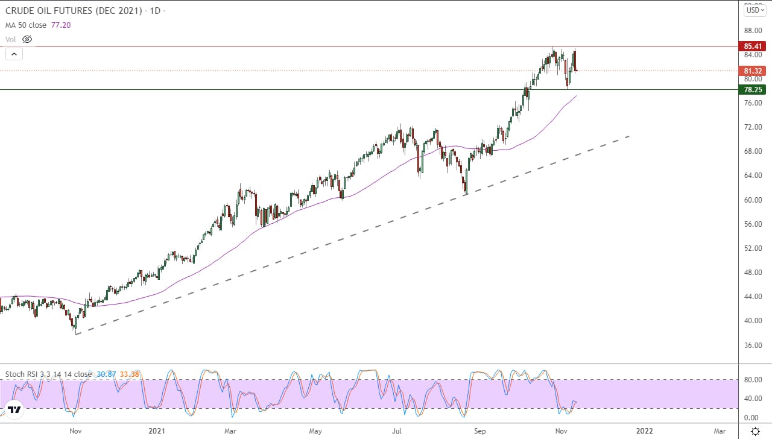The image size is (772, 439).
Task: Click the Stoch RSI value 30.87
Action: (x=106, y=374)
